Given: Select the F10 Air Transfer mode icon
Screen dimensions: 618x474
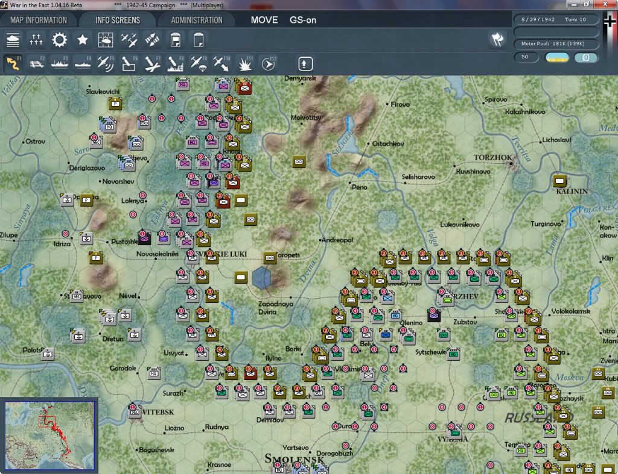Looking at the screenshot, I should click(x=221, y=63).
